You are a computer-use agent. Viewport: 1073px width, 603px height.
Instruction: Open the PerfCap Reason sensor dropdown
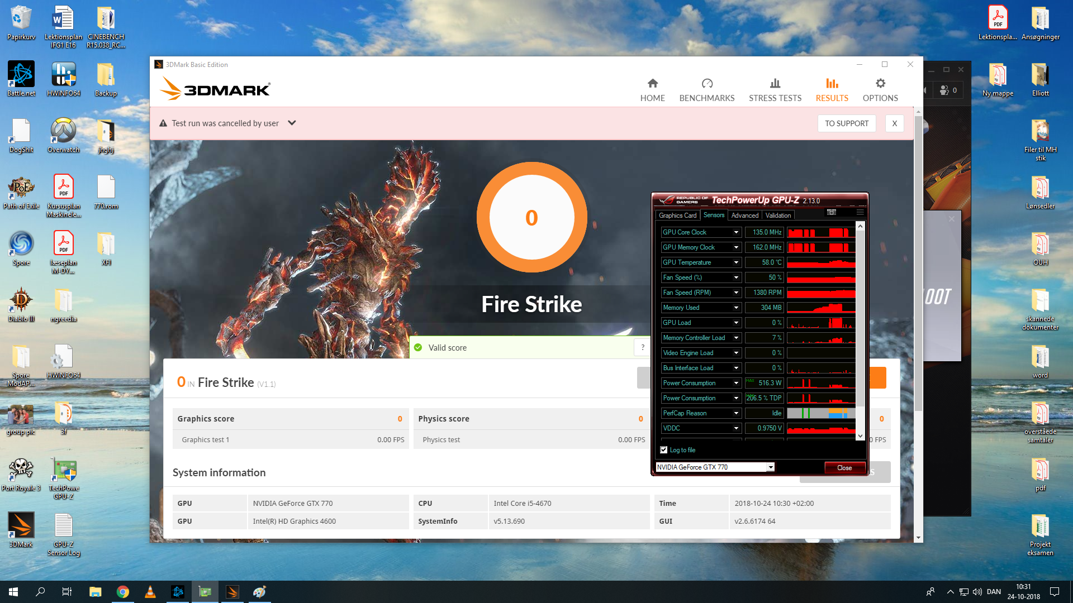pos(736,413)
